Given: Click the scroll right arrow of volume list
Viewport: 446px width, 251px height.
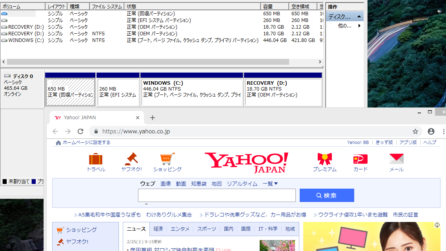Looking at the screenshot, I should coord(320,62).
